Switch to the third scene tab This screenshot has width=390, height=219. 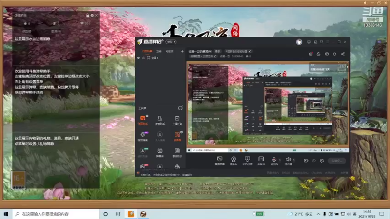[x=169, y=51]
